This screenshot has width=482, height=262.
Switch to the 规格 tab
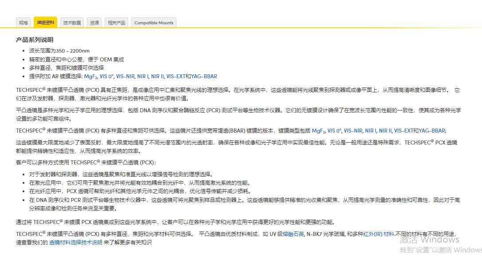[x=23, y=23]
